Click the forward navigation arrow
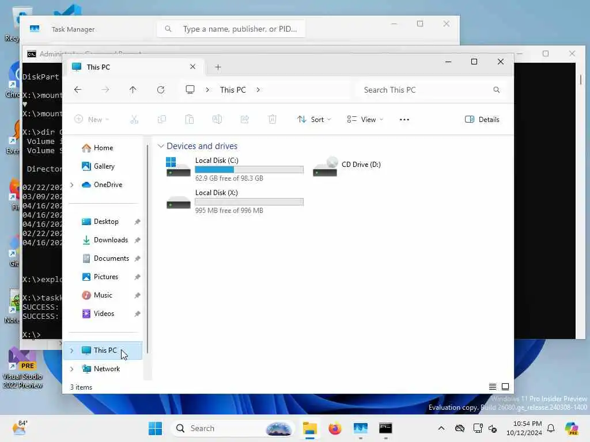 pos(105,90)
